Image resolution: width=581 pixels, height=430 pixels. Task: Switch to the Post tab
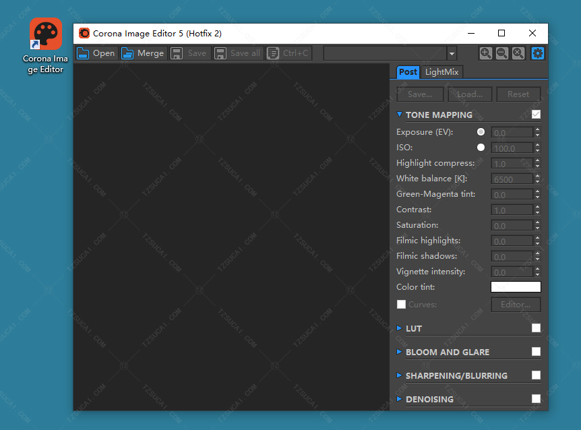point(408,72)
